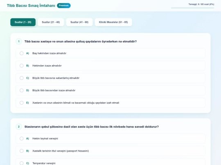Click the progress bar under Tərəqqi

pos(192,8)
